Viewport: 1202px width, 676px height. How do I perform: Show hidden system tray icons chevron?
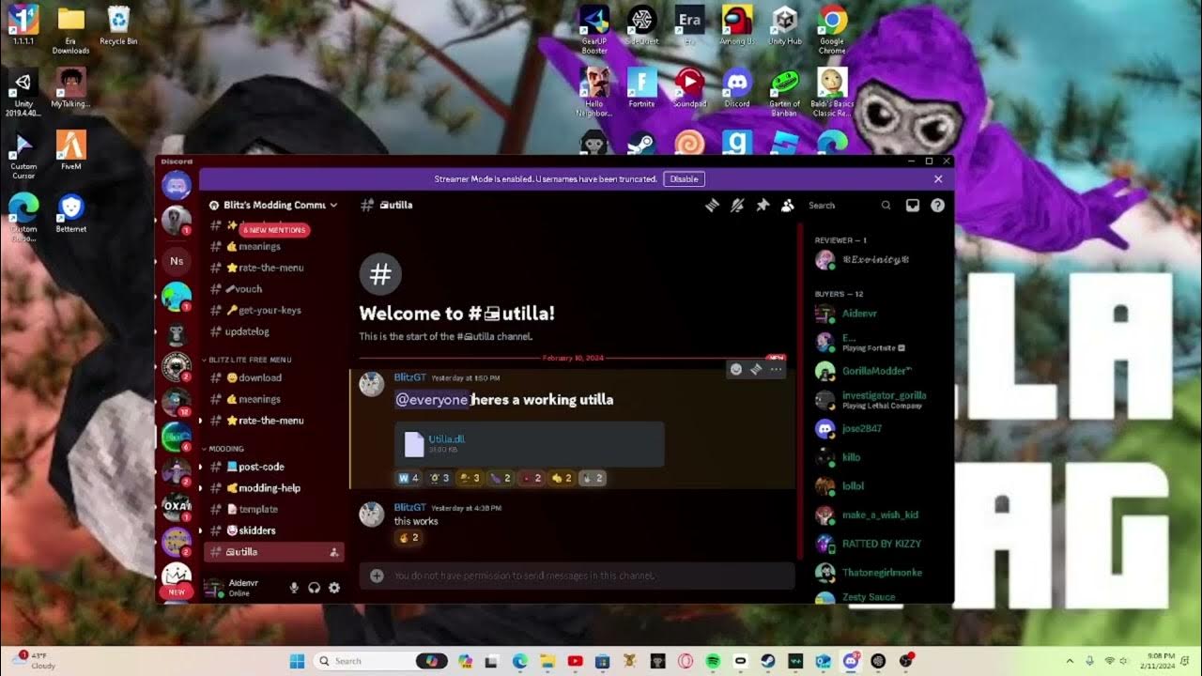1071,661
